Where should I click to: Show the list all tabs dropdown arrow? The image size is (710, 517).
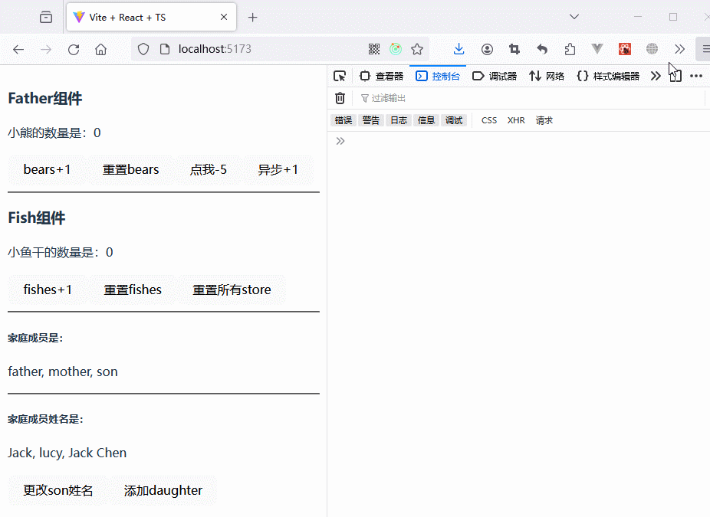574,17
